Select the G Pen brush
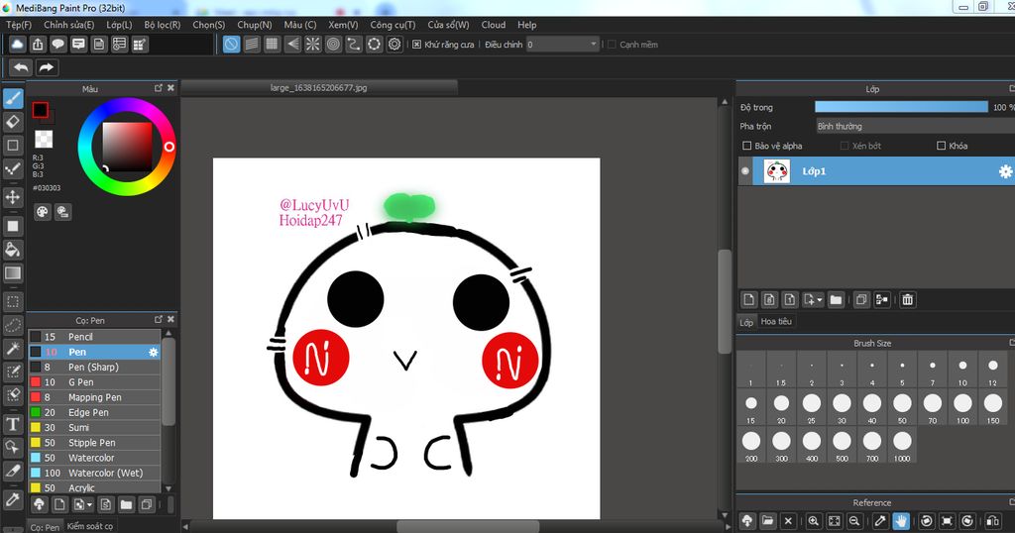1015x533 pixels. pos(94,382)
